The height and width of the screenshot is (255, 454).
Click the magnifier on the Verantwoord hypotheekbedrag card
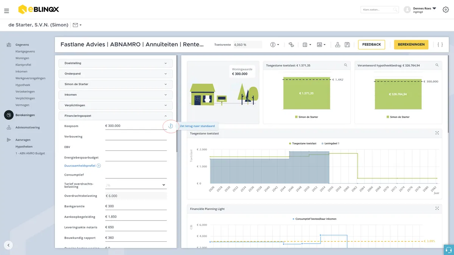(437, 65)
